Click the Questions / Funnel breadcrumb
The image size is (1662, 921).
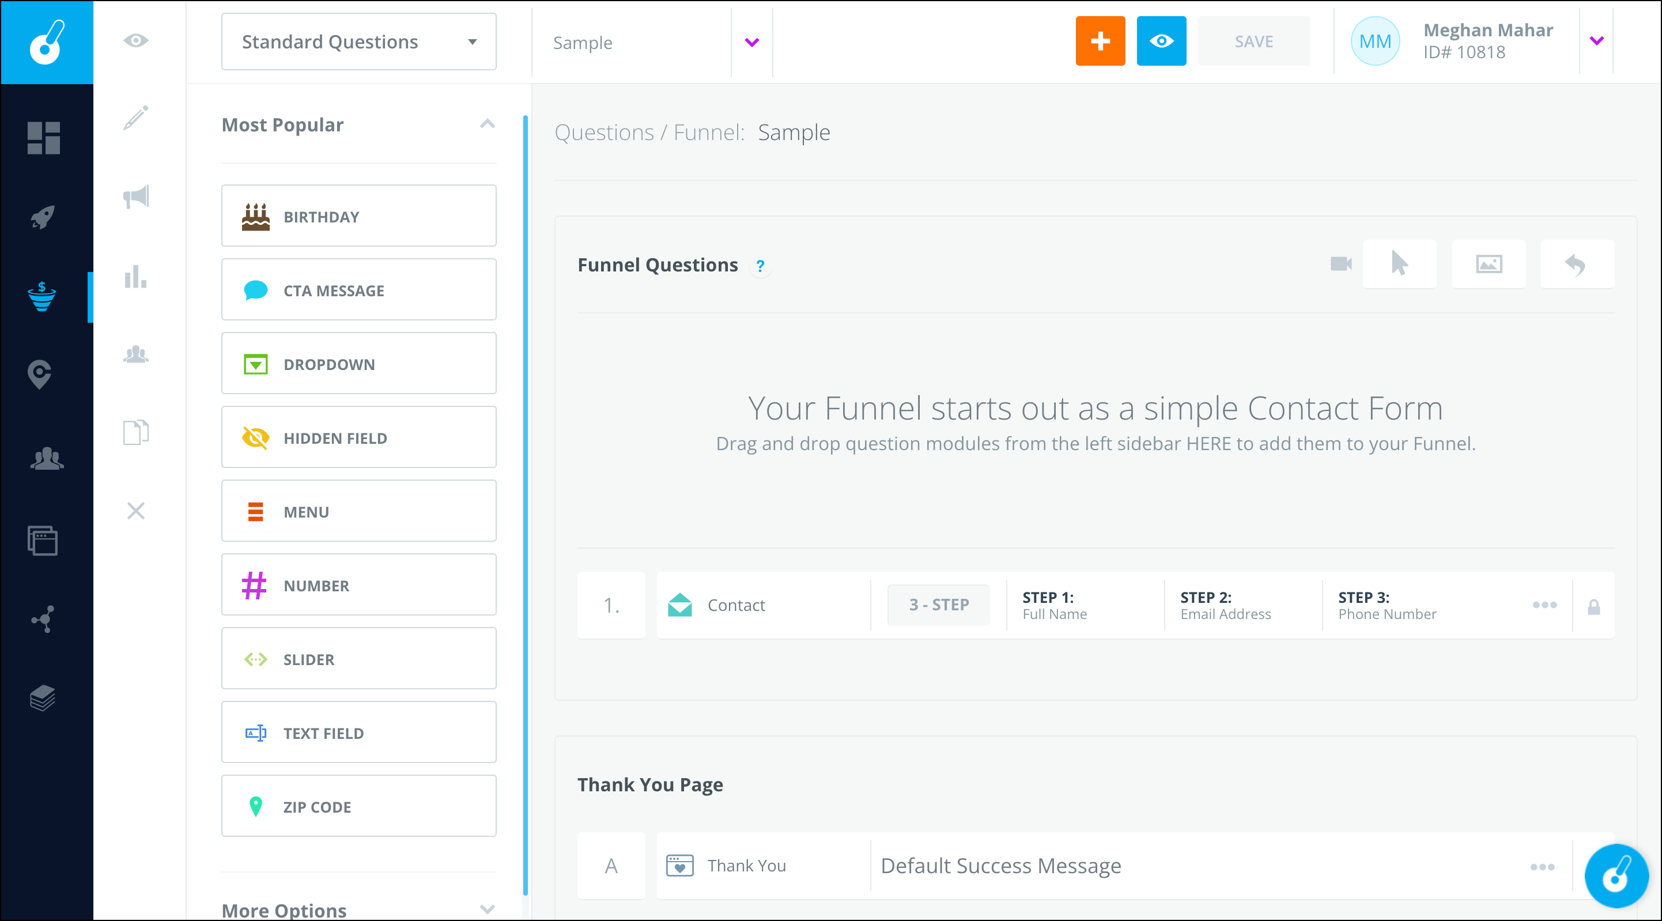(x=649, y=133)
